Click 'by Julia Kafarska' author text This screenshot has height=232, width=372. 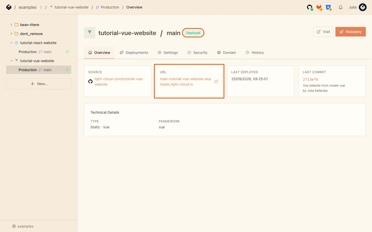(x=315, y=91)
